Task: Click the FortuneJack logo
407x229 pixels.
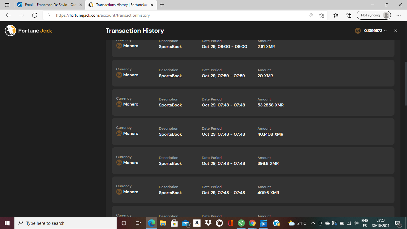Action: click(29, 30)
